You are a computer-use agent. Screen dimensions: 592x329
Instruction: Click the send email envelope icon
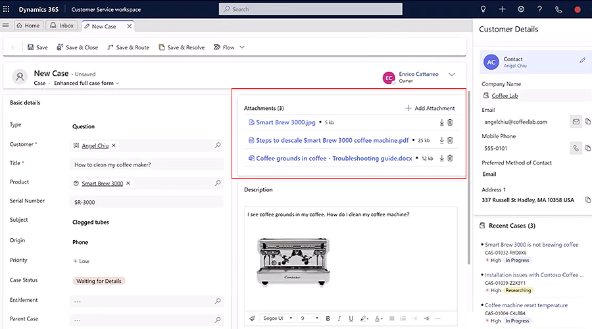(x=576, y=122)
